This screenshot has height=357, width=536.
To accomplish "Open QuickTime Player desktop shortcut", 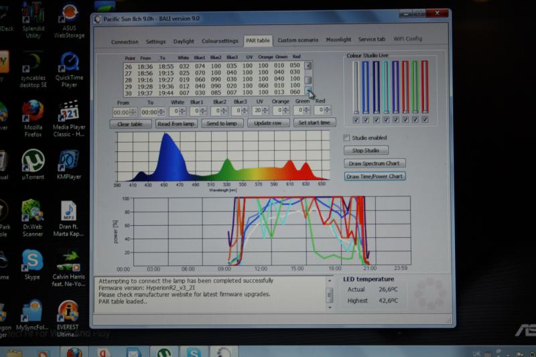I will [69, 63].
